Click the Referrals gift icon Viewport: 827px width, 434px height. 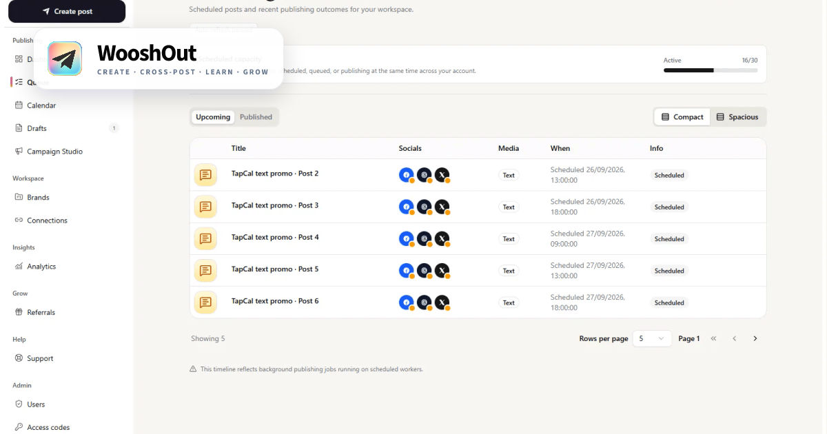pos(19,312)
